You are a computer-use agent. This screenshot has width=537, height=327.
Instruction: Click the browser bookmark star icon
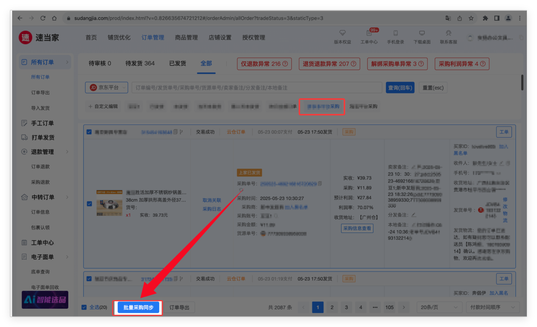[x=471, y=18]
